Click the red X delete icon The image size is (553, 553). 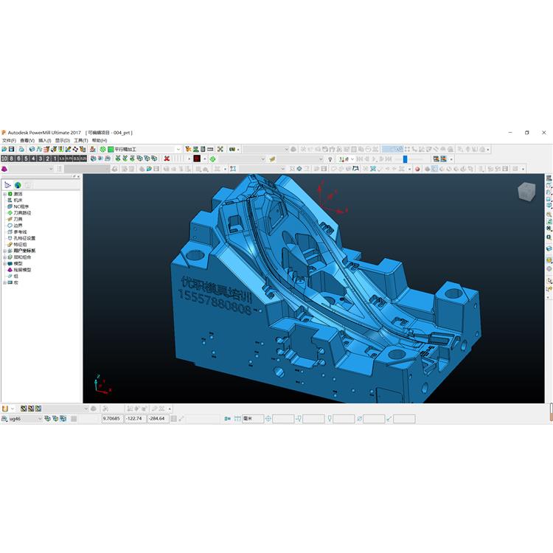(x=167, y=159)
